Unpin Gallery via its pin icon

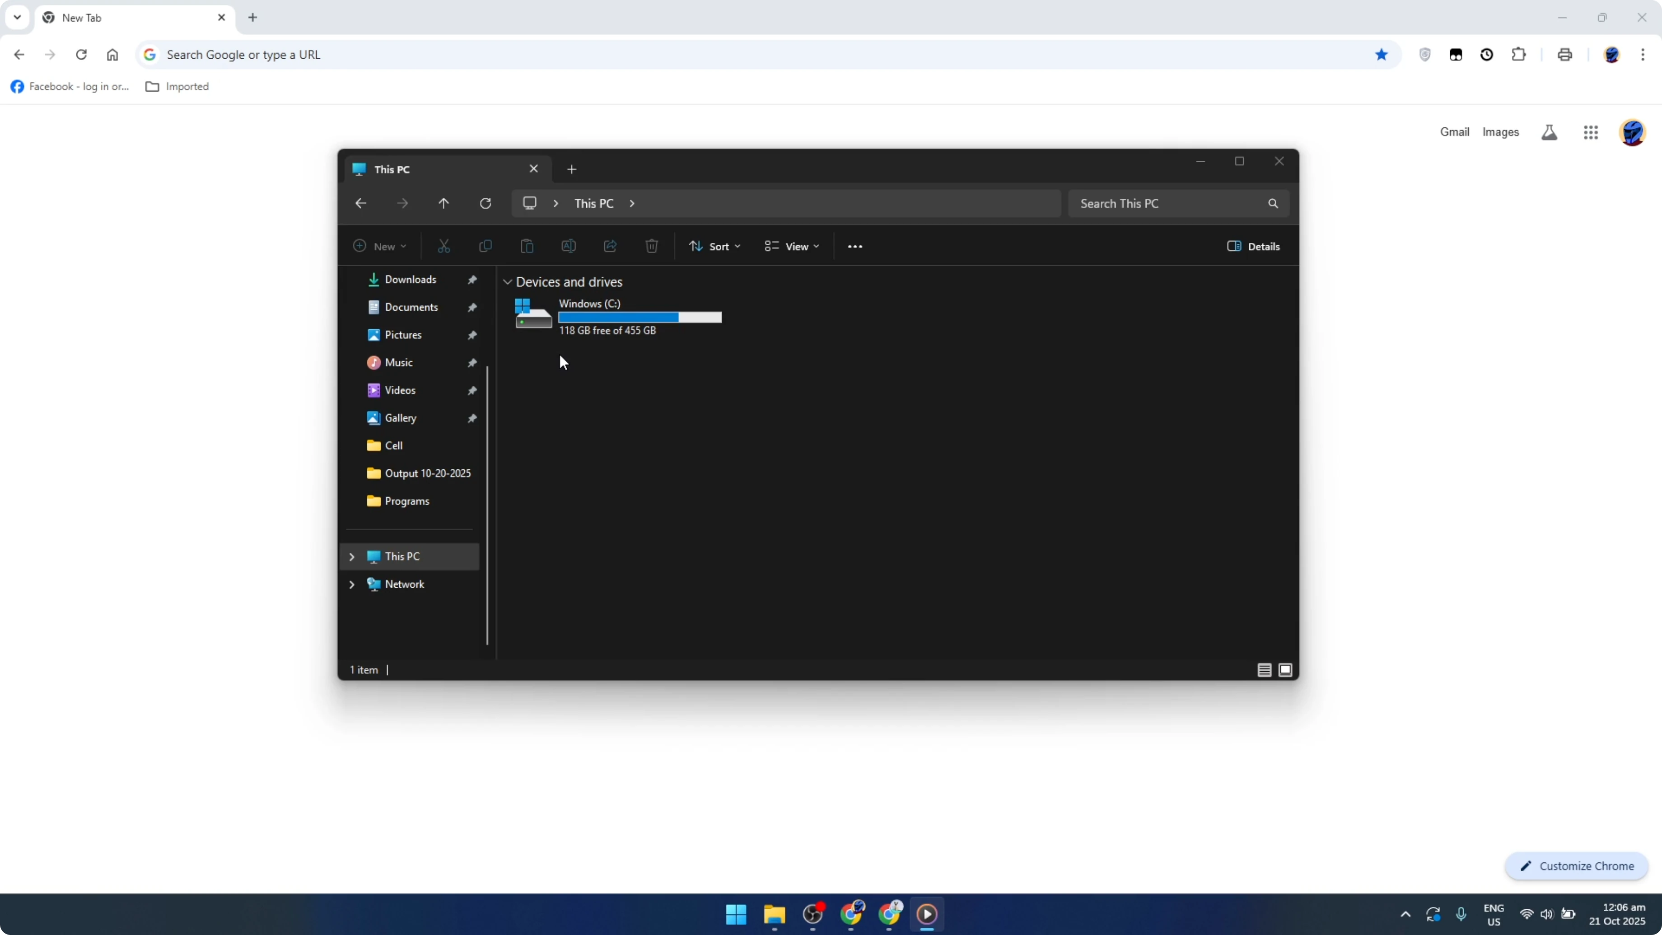click(472, 418)
